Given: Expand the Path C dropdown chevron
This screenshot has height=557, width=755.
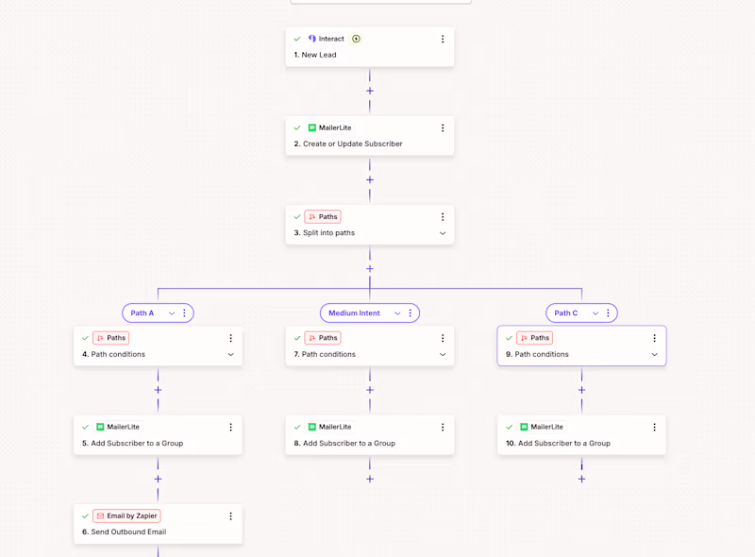Looking at the screenshot, I should pyautogui.click(x=596, y=313).
